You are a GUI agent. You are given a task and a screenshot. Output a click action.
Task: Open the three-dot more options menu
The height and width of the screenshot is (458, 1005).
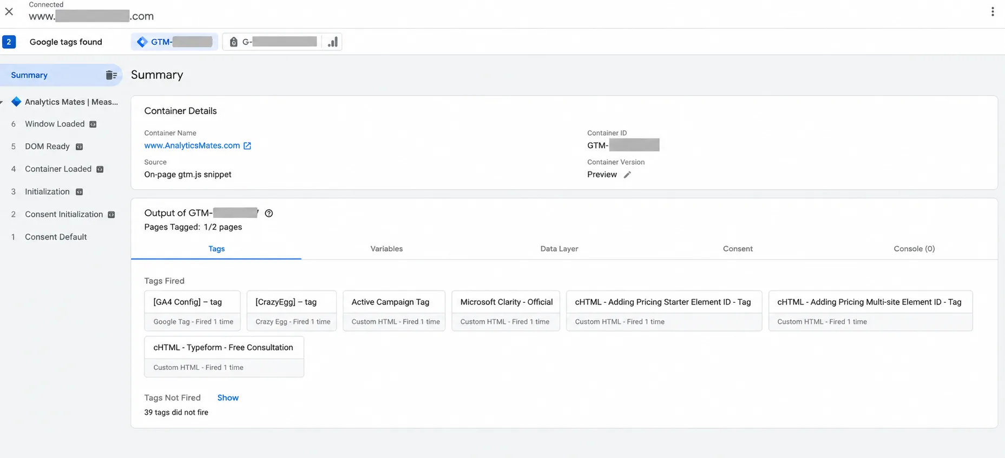992,11
